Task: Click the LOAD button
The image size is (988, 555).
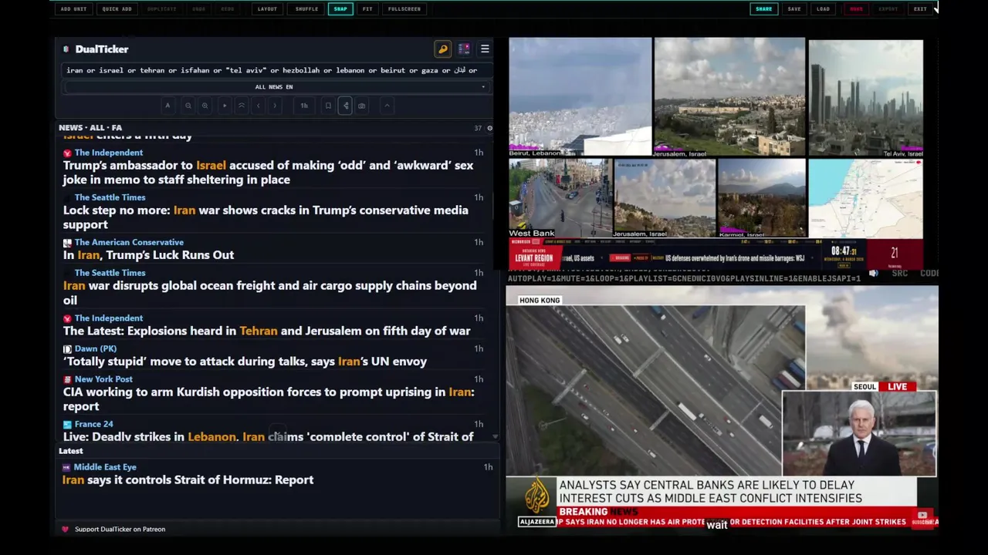Action: (824, 9)
